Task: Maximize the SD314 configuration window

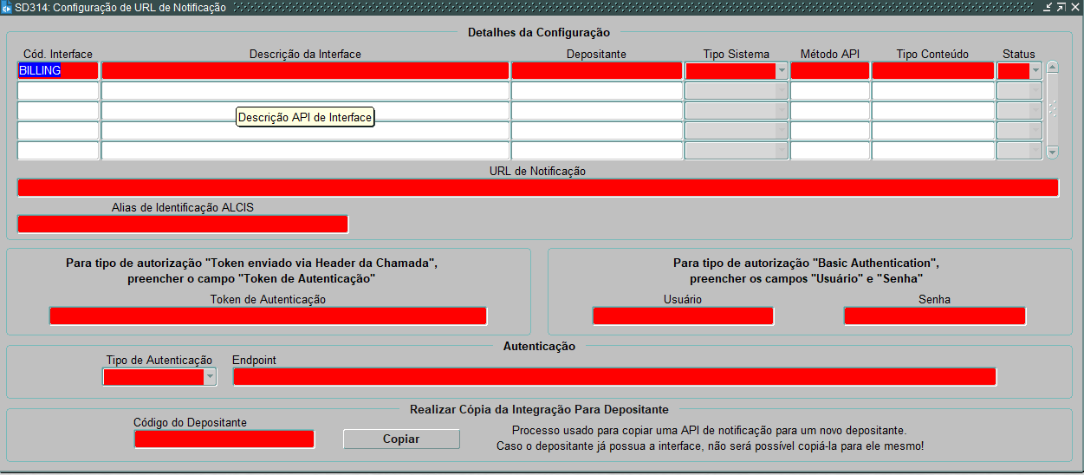Action: coord(1061,7)
